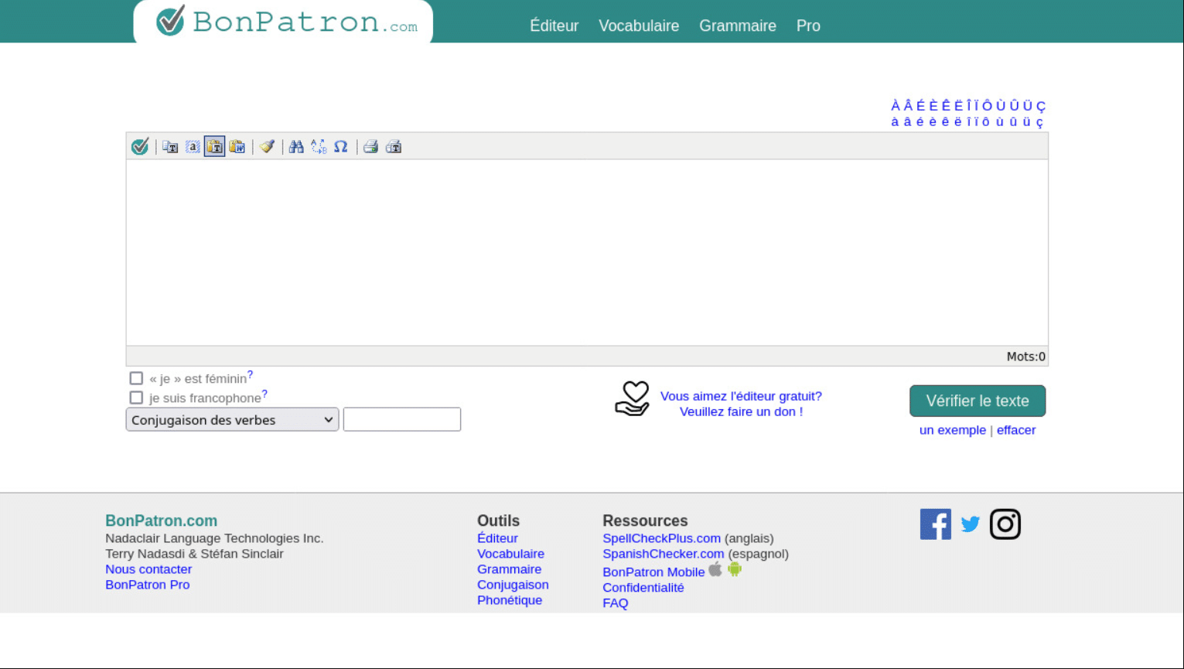The image size is (1184, 669).
Task: Insert lowercase à from the accent bar
Action: point(895,121)
